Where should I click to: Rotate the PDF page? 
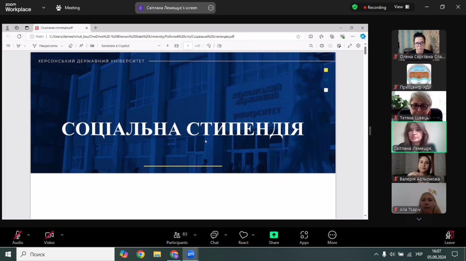coord(209,46)
